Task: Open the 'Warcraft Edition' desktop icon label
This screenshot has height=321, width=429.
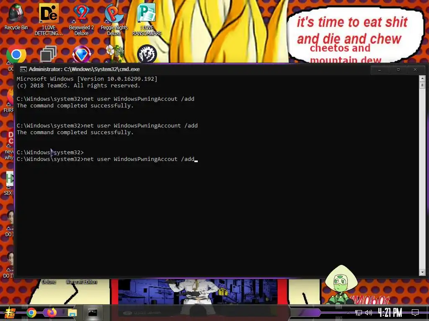Action: pos(81,282)
